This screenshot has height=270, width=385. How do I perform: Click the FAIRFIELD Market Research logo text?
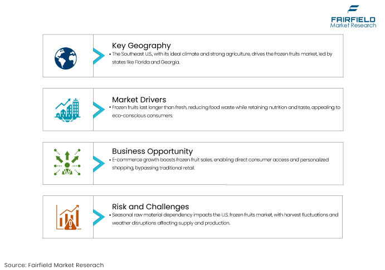click(353, 22)
